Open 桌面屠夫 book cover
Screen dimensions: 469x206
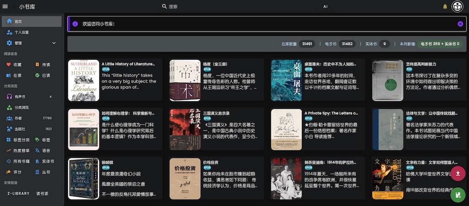coord(287,80)
